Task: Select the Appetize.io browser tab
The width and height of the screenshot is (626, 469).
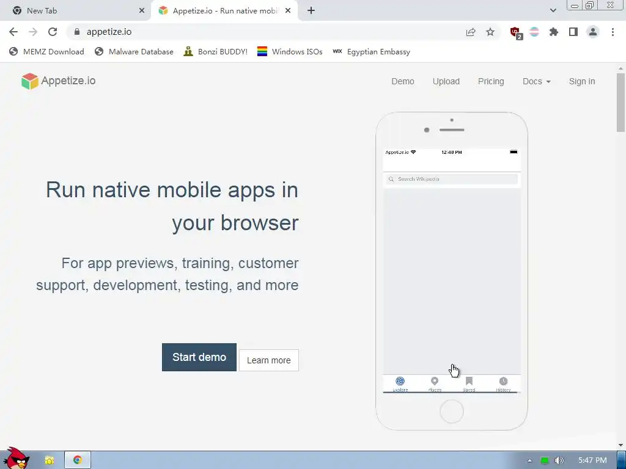Action: 224,11
